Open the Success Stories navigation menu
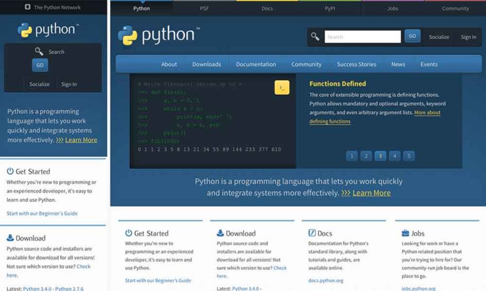Image resolution: width=486 pixels, height=291 pixels. pyautogui.click(x=356, y=64)
